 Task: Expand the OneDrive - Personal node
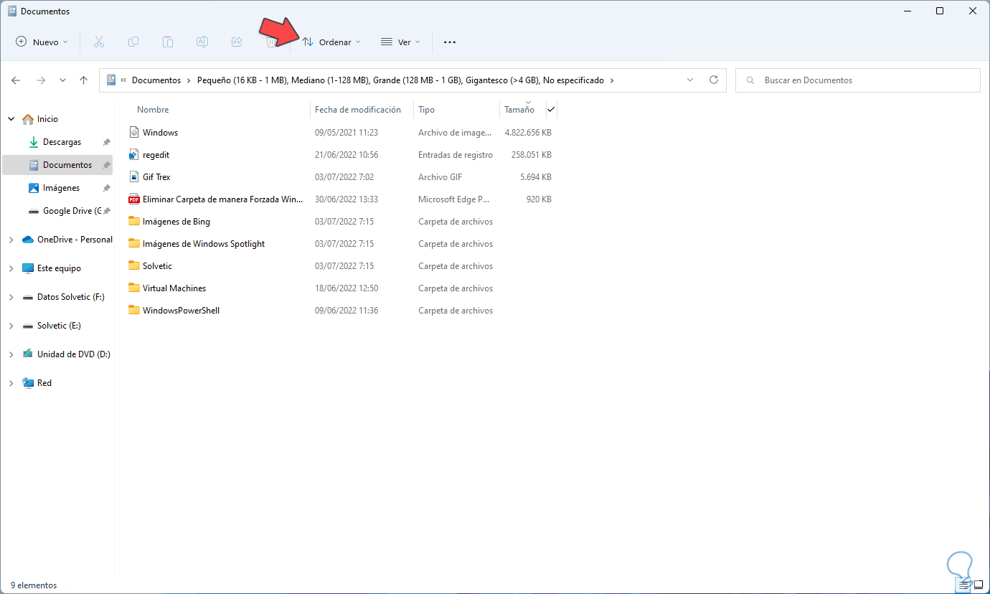tap(11, 240)
